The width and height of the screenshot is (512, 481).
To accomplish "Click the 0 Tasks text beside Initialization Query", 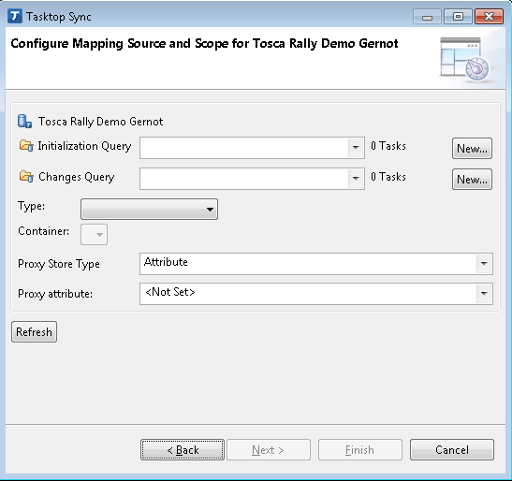I will 388,146.
